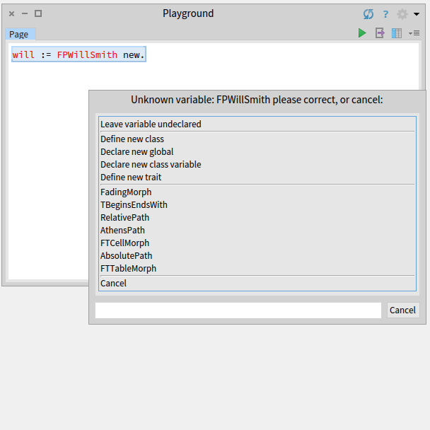Select the TBeginsEndsWith suggestion
Screen dimensions: 430x430
257,205
